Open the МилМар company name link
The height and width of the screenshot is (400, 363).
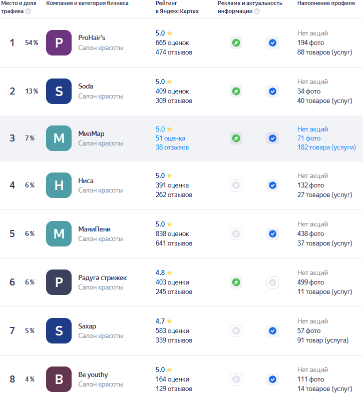pos(91,133)
